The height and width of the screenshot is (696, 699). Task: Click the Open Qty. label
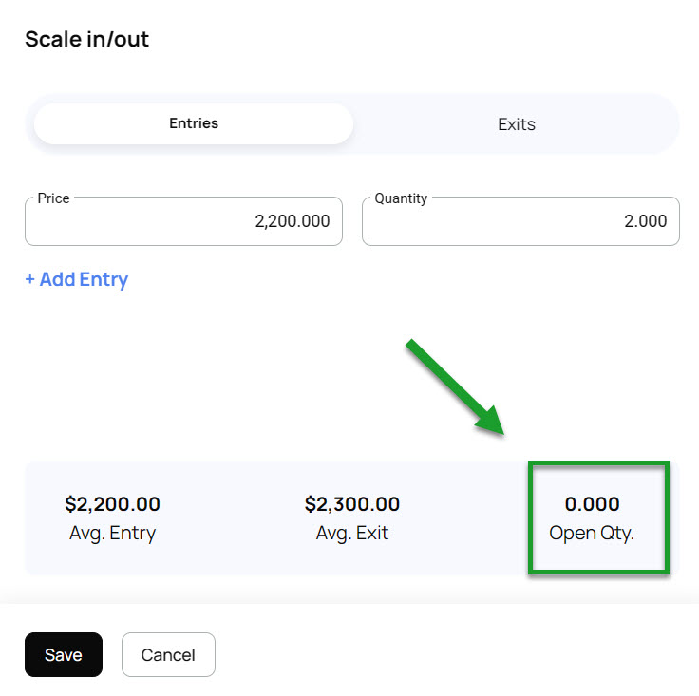[x=592, y=533]
